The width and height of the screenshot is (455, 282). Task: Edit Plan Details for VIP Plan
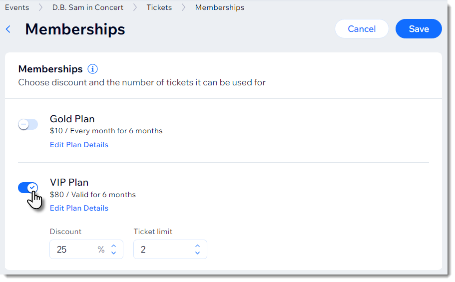pyautogui.click(x=79, y=208)
